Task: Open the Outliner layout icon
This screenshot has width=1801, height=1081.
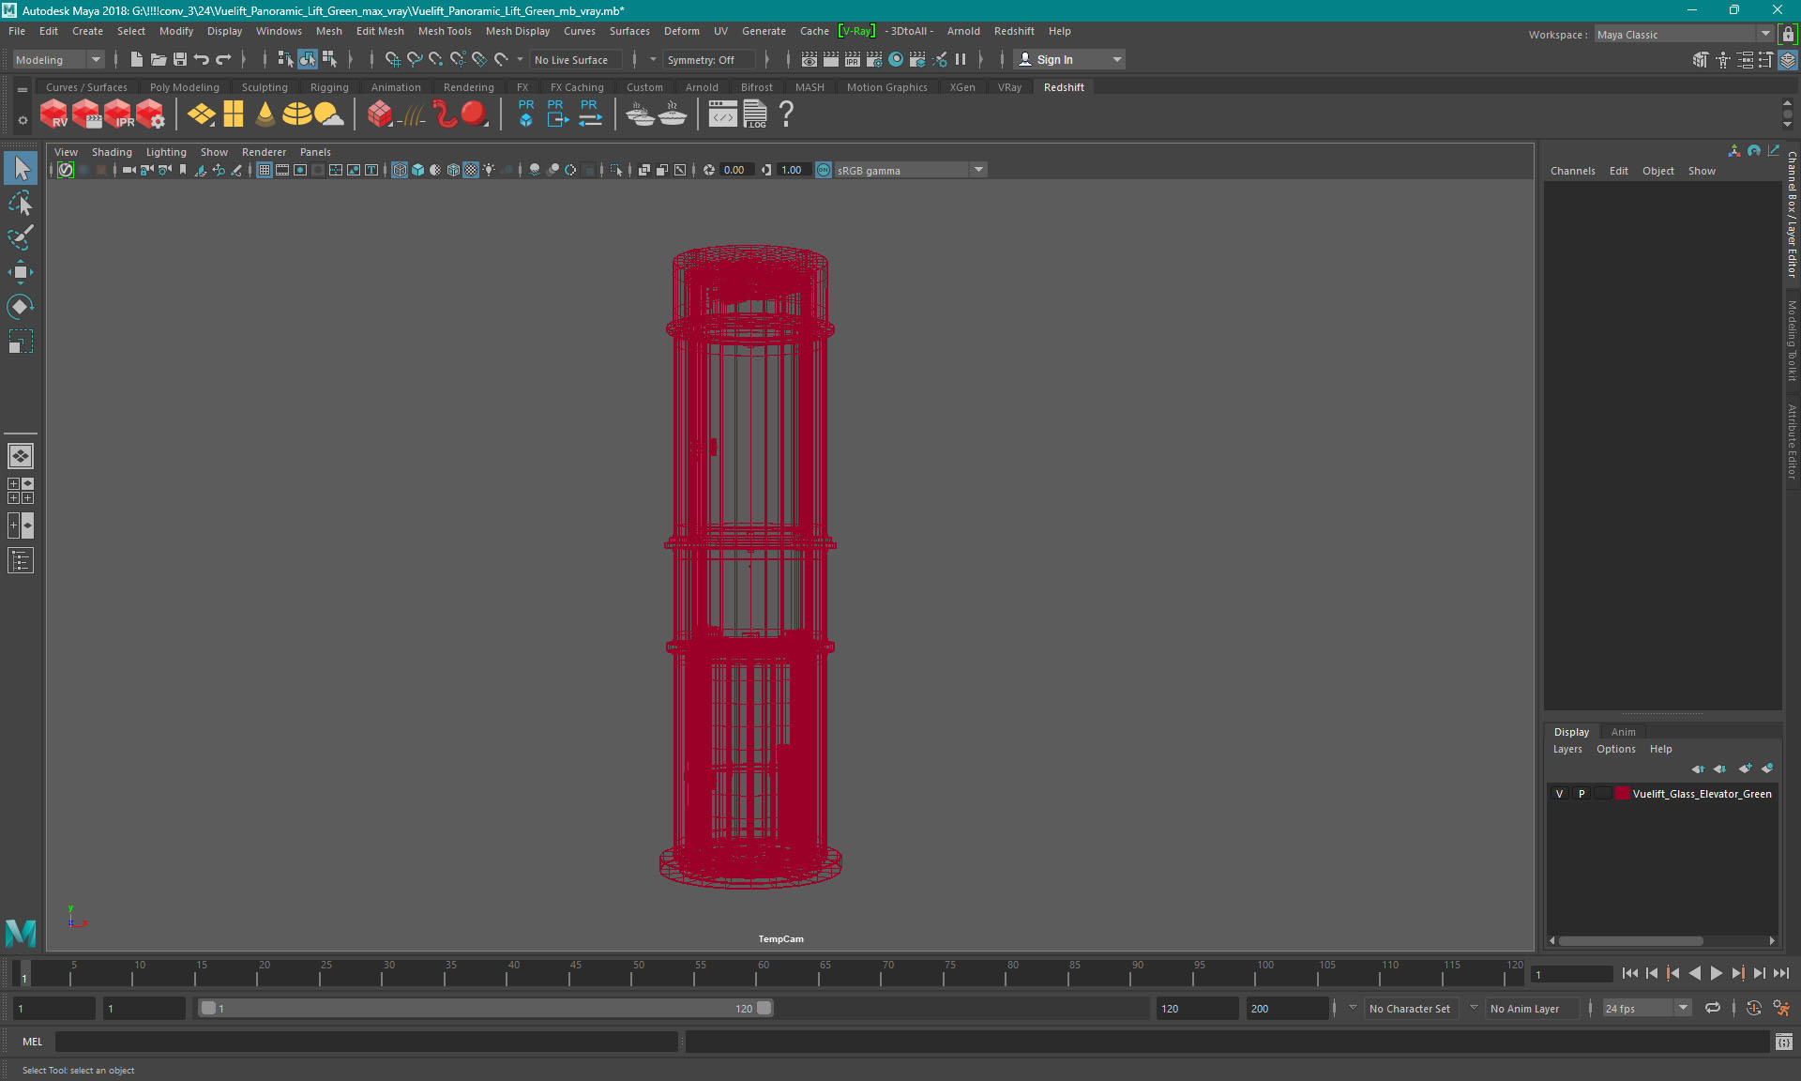Action: (x=21, y=560)
